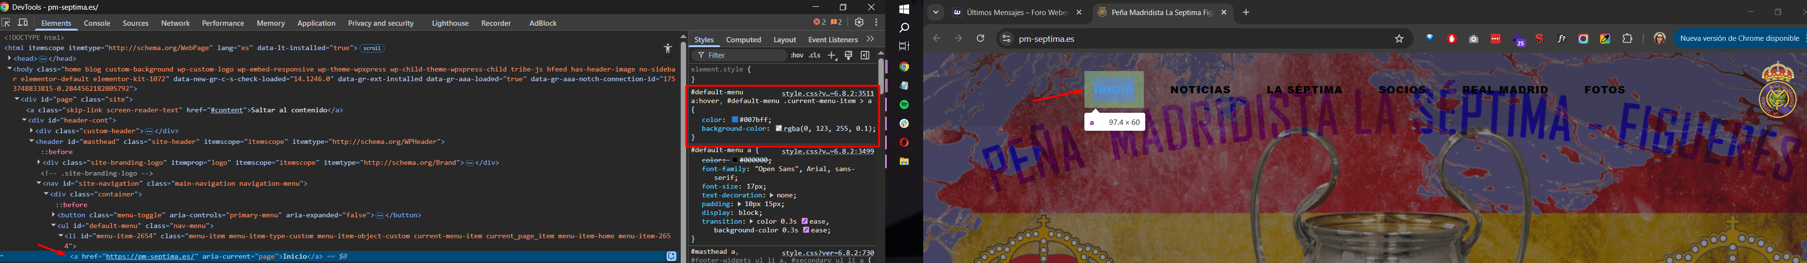Screen dimensions: 1807x263
Task: Open the rgba(0, 123, 255, 0.1) color swatch
Action: [779, 129]
